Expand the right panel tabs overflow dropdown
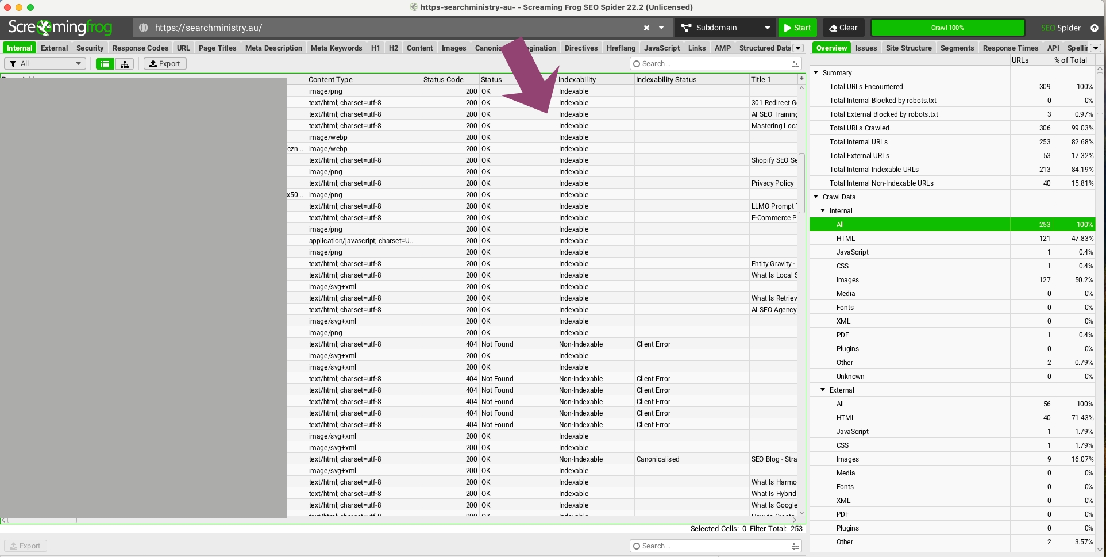 click(x=1096, y=48)
